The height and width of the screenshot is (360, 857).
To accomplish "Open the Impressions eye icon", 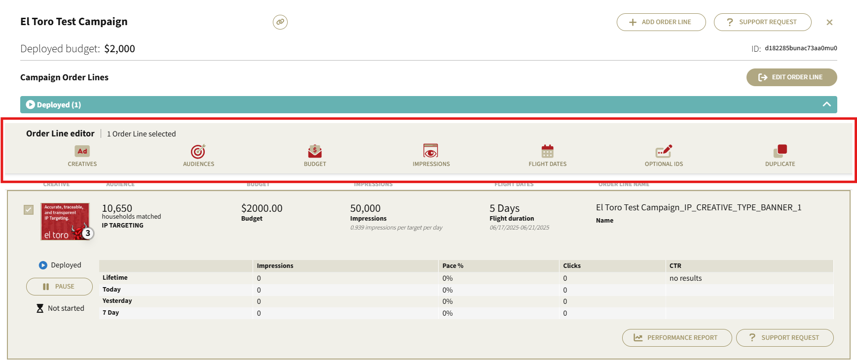I will click(x=431, y=151).
